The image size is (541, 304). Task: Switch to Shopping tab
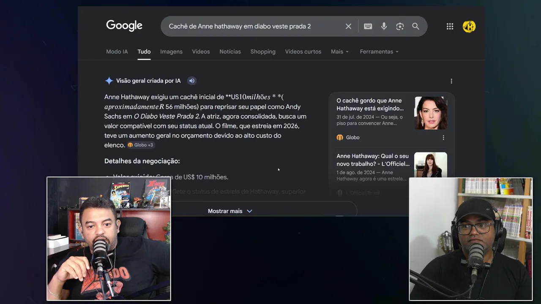click(263, 52)
